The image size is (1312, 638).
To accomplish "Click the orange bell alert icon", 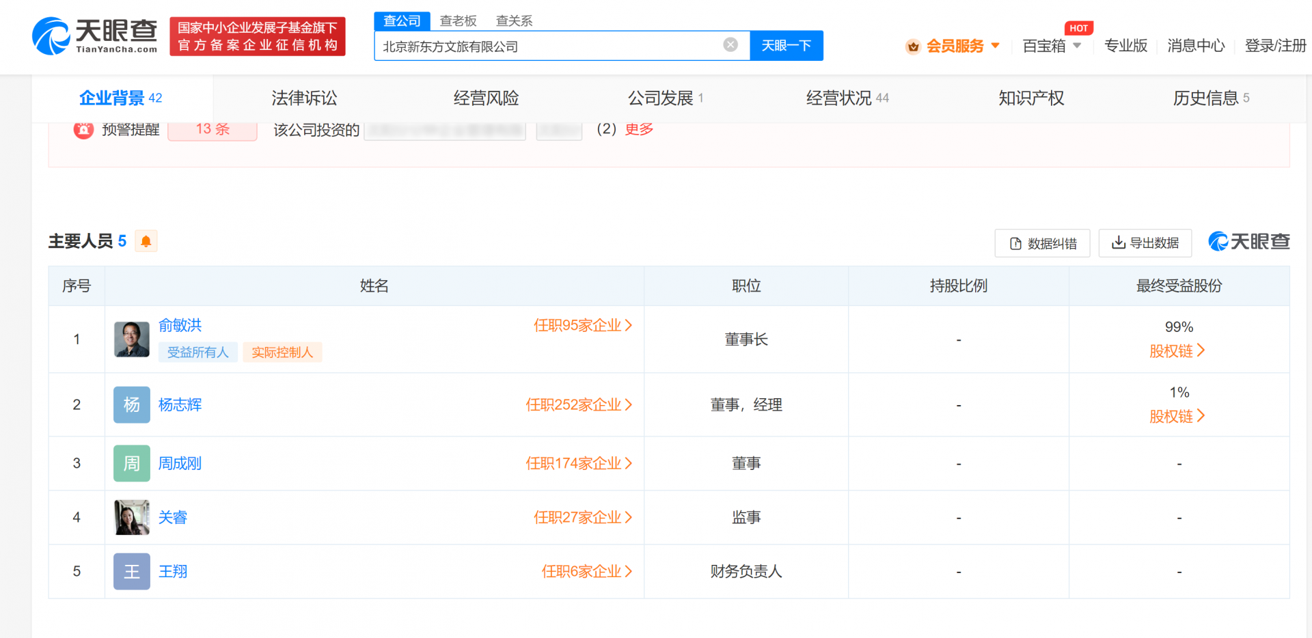I will click(x=146, y=241).
